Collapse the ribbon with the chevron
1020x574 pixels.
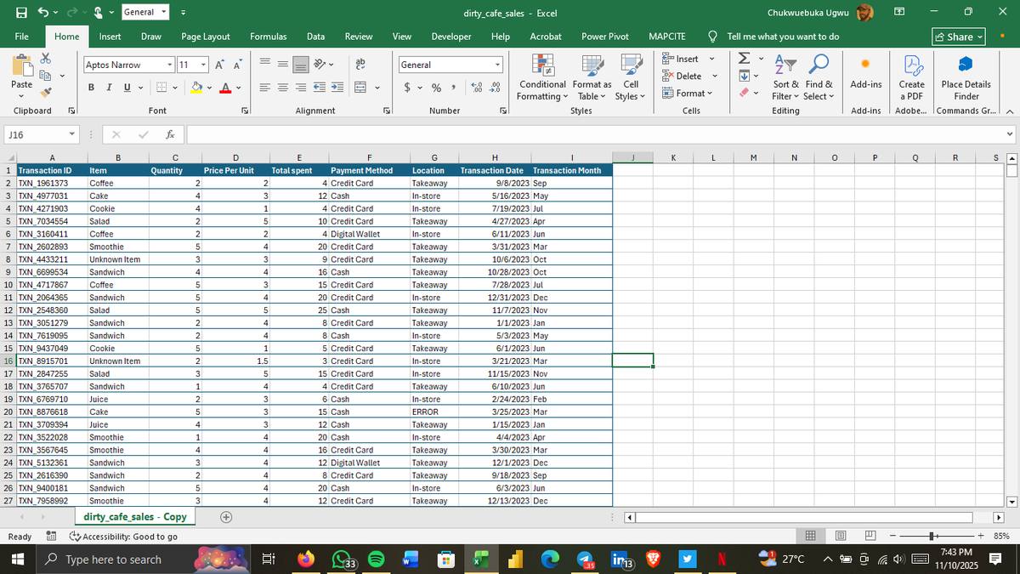(x=1010, y=111)
